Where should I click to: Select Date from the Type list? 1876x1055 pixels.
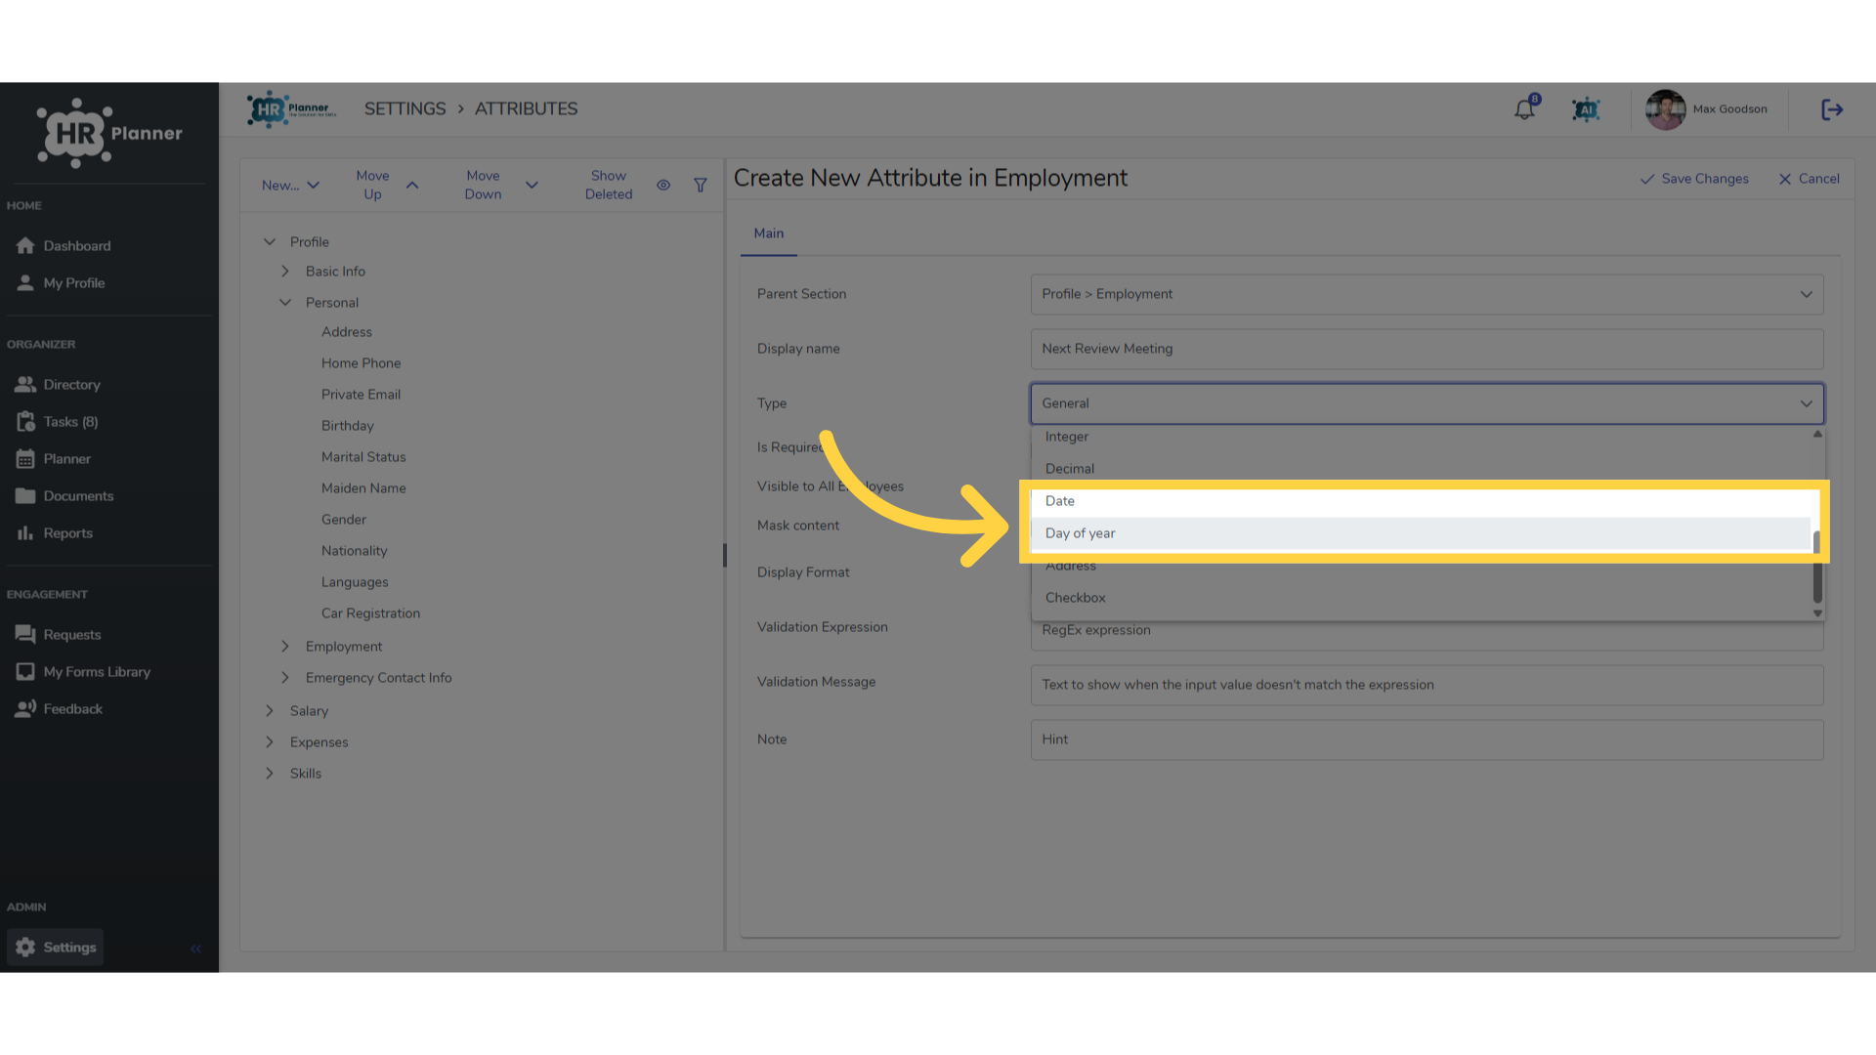click(1422, 501)
